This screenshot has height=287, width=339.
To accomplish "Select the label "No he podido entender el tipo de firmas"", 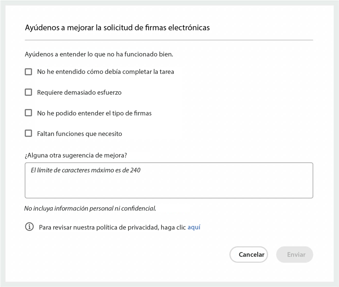I will tap(94, 113).
